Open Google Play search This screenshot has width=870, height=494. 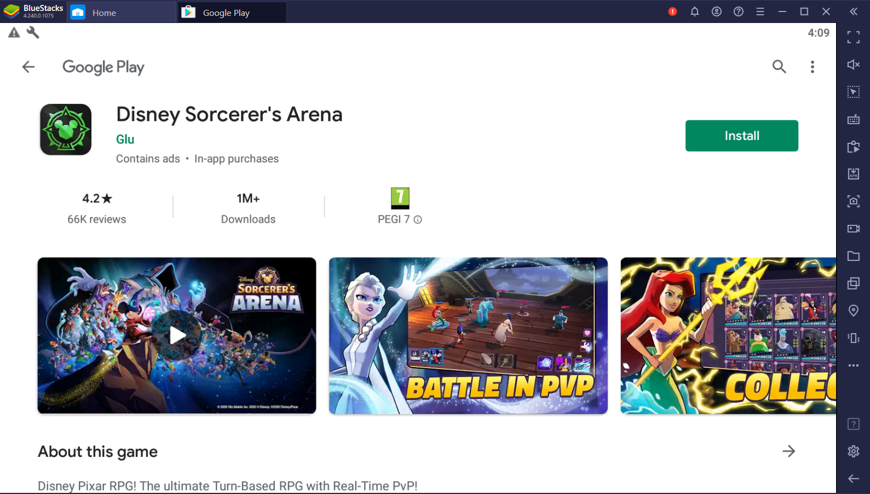coord(779,67)
